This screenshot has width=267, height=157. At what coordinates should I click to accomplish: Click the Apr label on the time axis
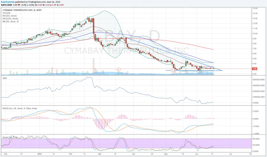133,154
